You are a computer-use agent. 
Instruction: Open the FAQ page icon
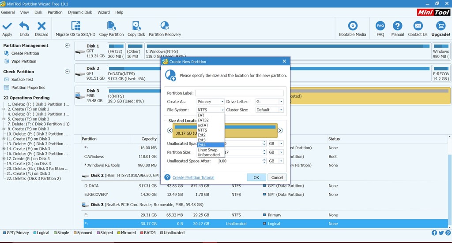(x=380, y=26)
